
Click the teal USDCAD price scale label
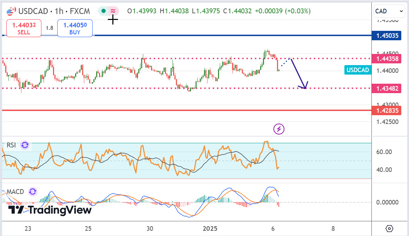click(358, 70)
